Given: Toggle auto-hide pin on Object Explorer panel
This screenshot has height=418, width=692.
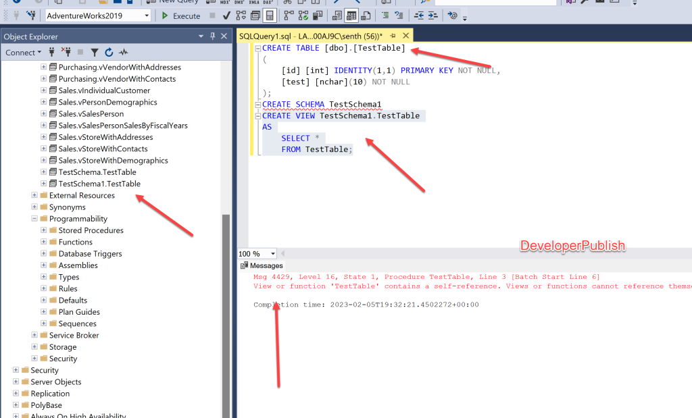Looking at the screenshot, I should 212,36.
